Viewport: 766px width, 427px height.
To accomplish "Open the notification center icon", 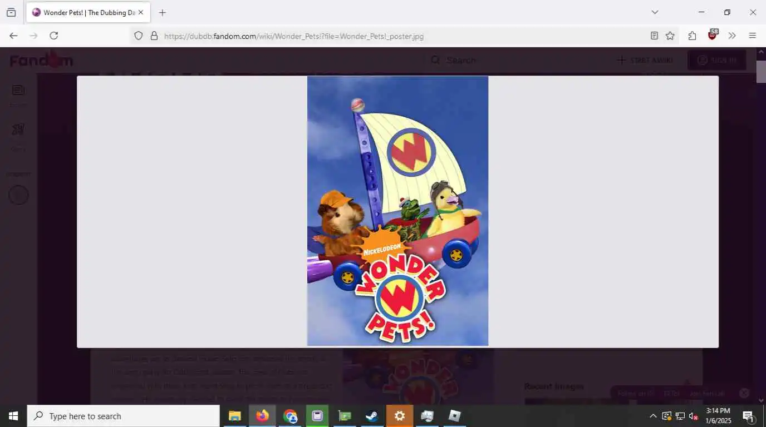I will click(x=749, y=416).
